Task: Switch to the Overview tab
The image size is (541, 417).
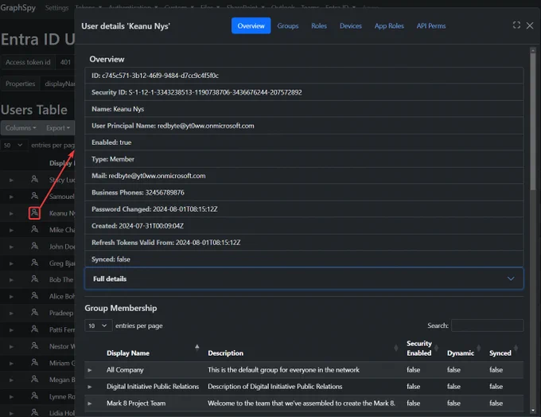Action: [x=251, y=25]
